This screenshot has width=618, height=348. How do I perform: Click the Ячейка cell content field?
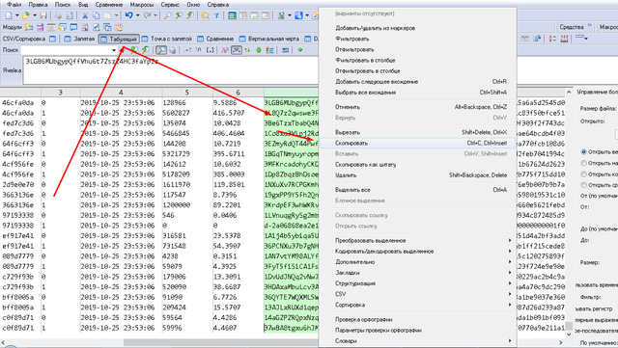coord(170,70)
